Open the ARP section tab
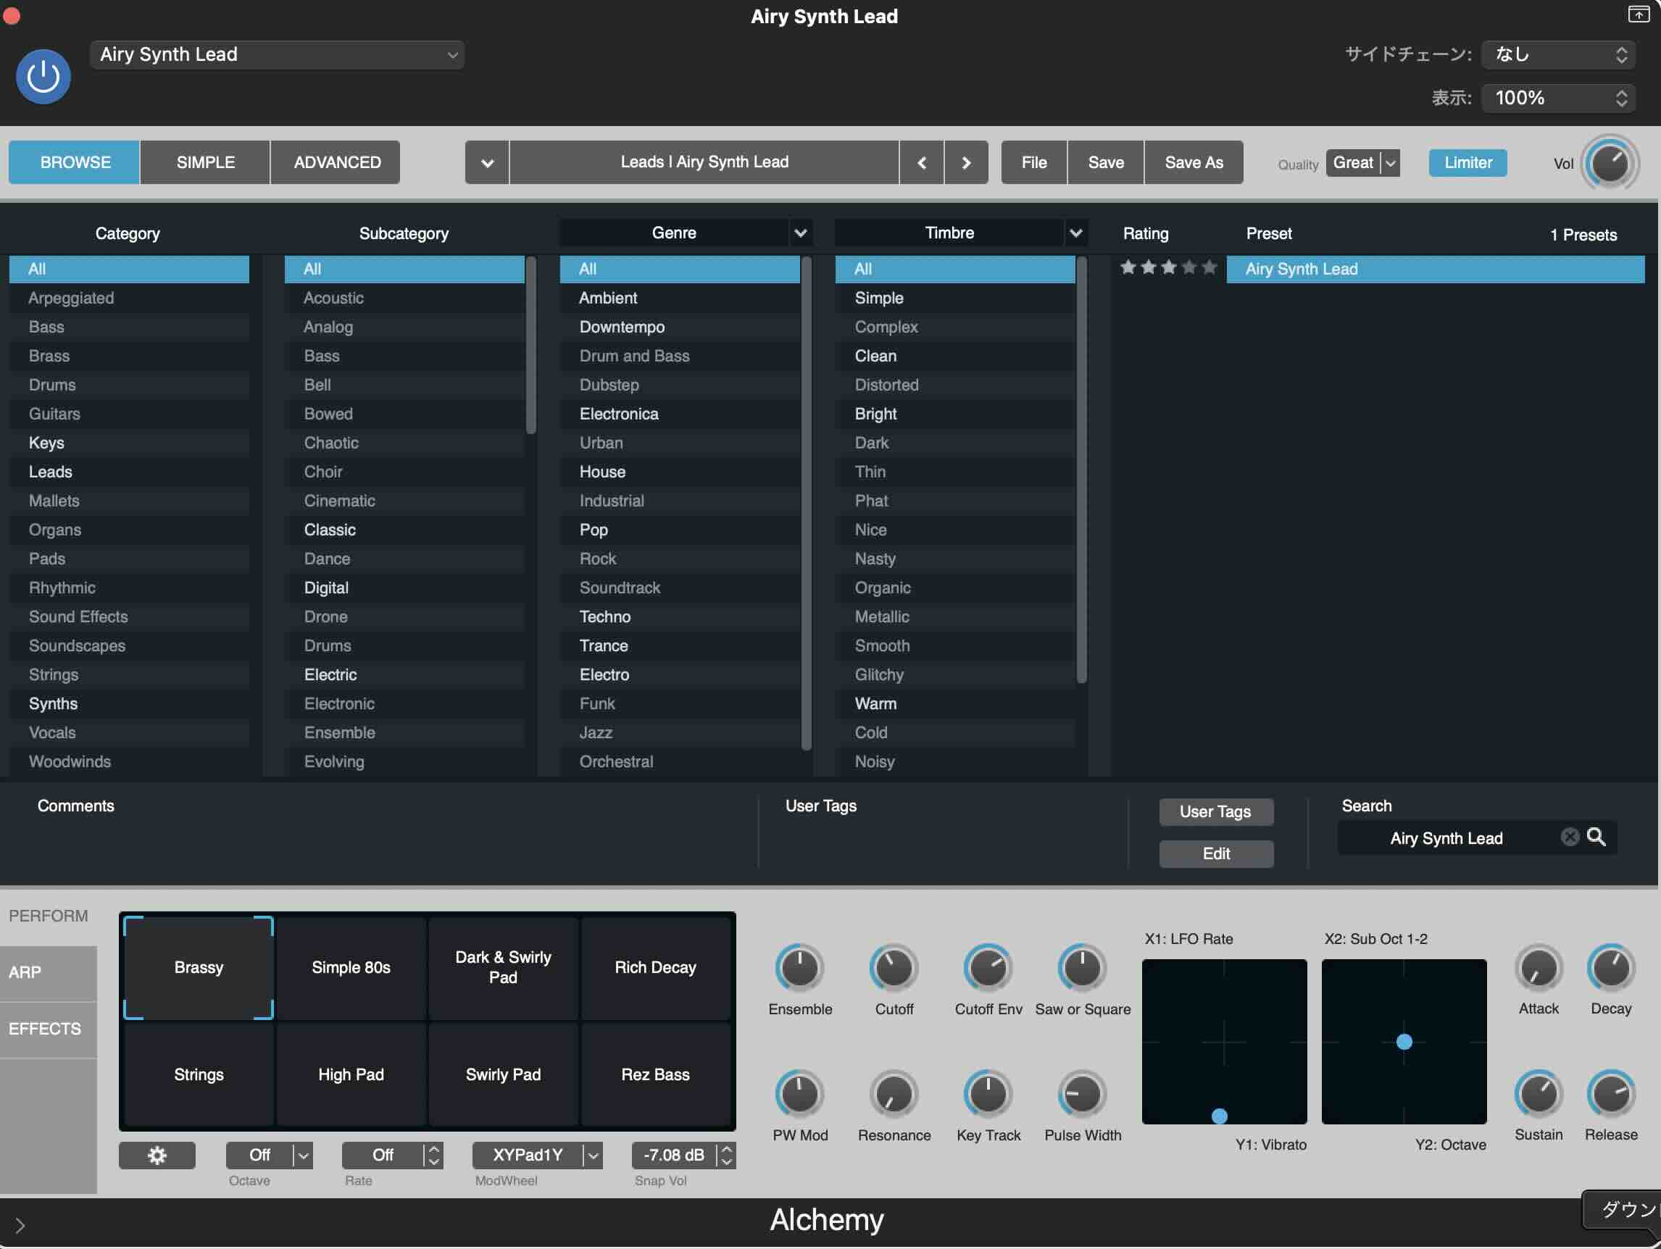1661x1249 pixels. [x=48, y=972]
